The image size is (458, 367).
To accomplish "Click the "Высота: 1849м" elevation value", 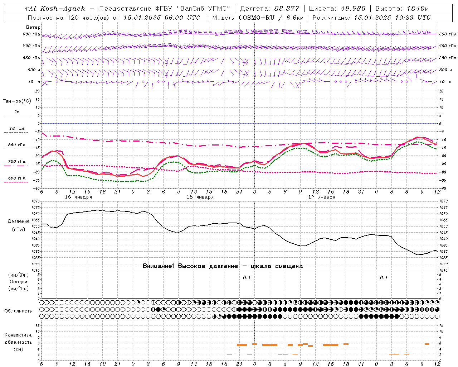I will click(402, 9).
